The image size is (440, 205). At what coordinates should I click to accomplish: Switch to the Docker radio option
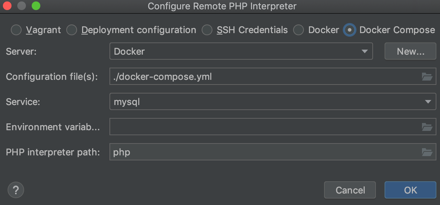point(298,30)
